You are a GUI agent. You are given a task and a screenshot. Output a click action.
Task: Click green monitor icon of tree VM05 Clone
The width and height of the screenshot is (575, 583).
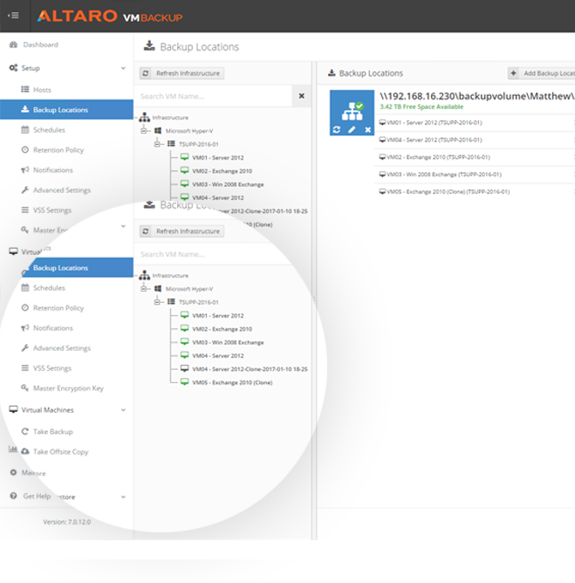click(185, 382)
